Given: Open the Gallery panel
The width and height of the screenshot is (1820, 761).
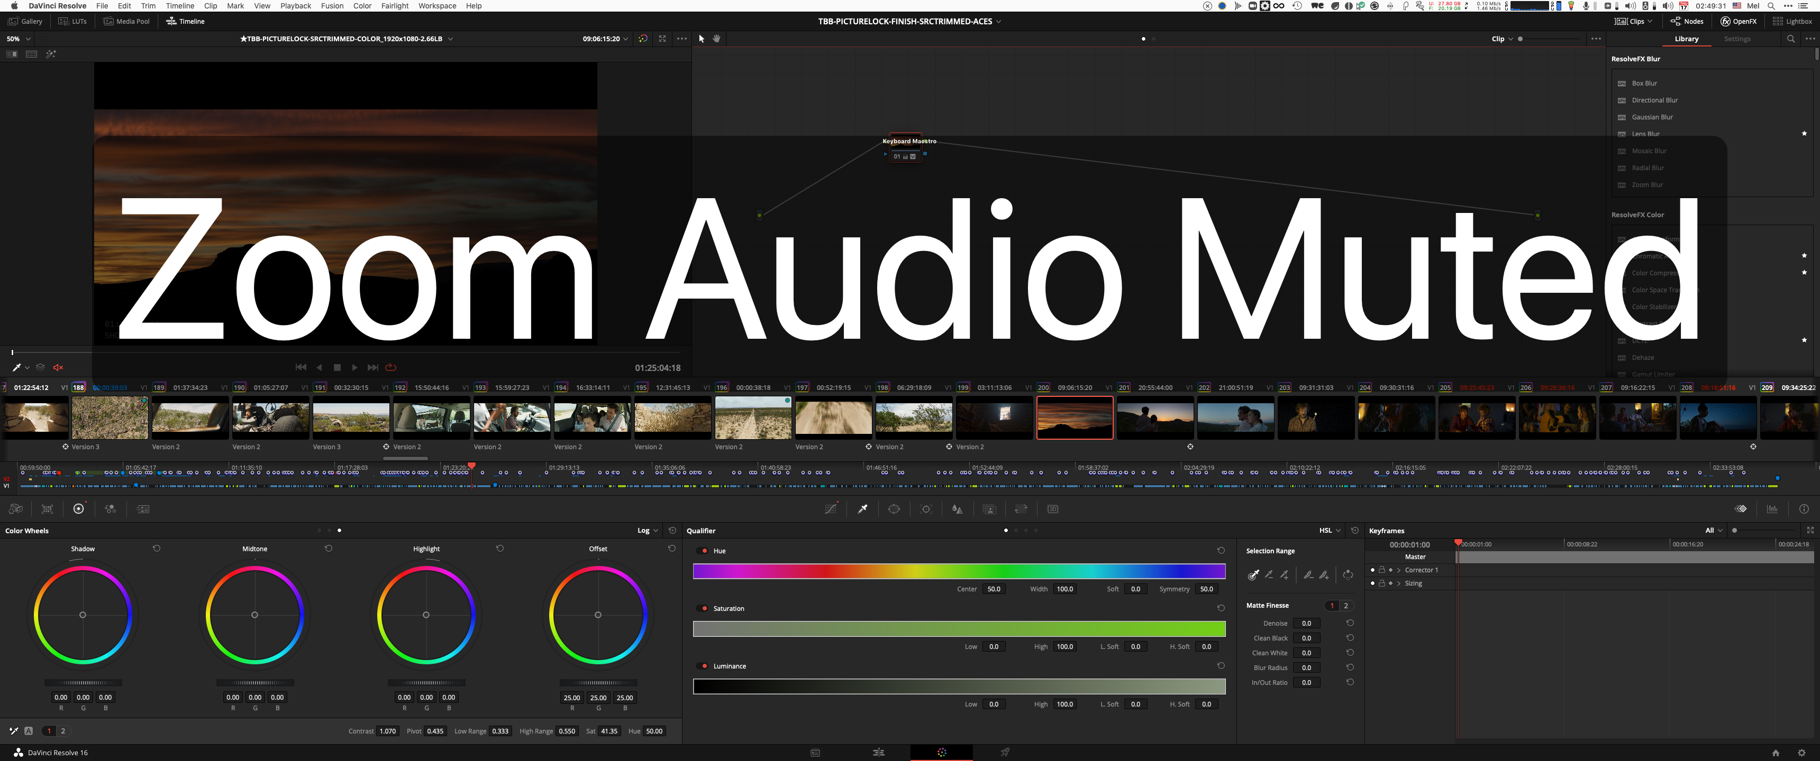Looking at the screenshot, I should pos(25,21).
